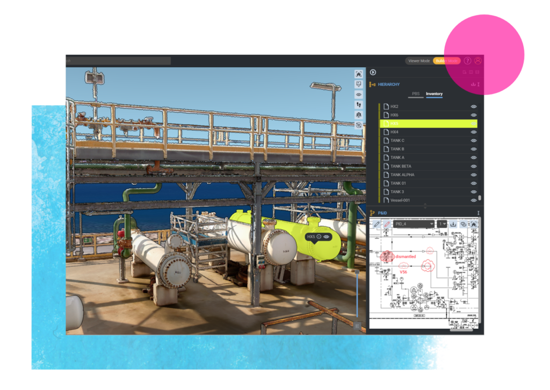Switch to the PBS tab
Screen dimensions: 550x390
415,94
